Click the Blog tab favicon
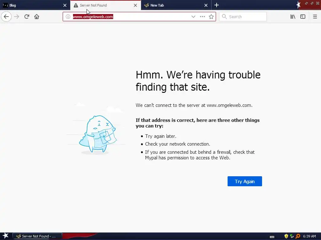Image resolution: width=321 pixels, height=240 pixels. [x=5, y=5]
